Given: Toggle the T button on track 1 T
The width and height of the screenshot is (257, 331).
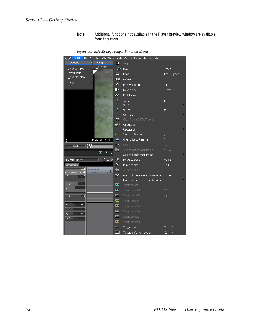Looking at the screenshot, I should point(84,196).
